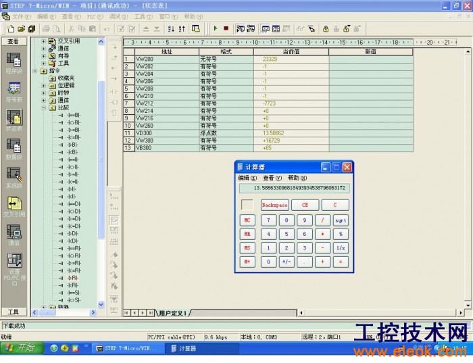Click the 工具 button at sidebar bottom
Viewport: 473px width, 363px height.
pos(14,312)
